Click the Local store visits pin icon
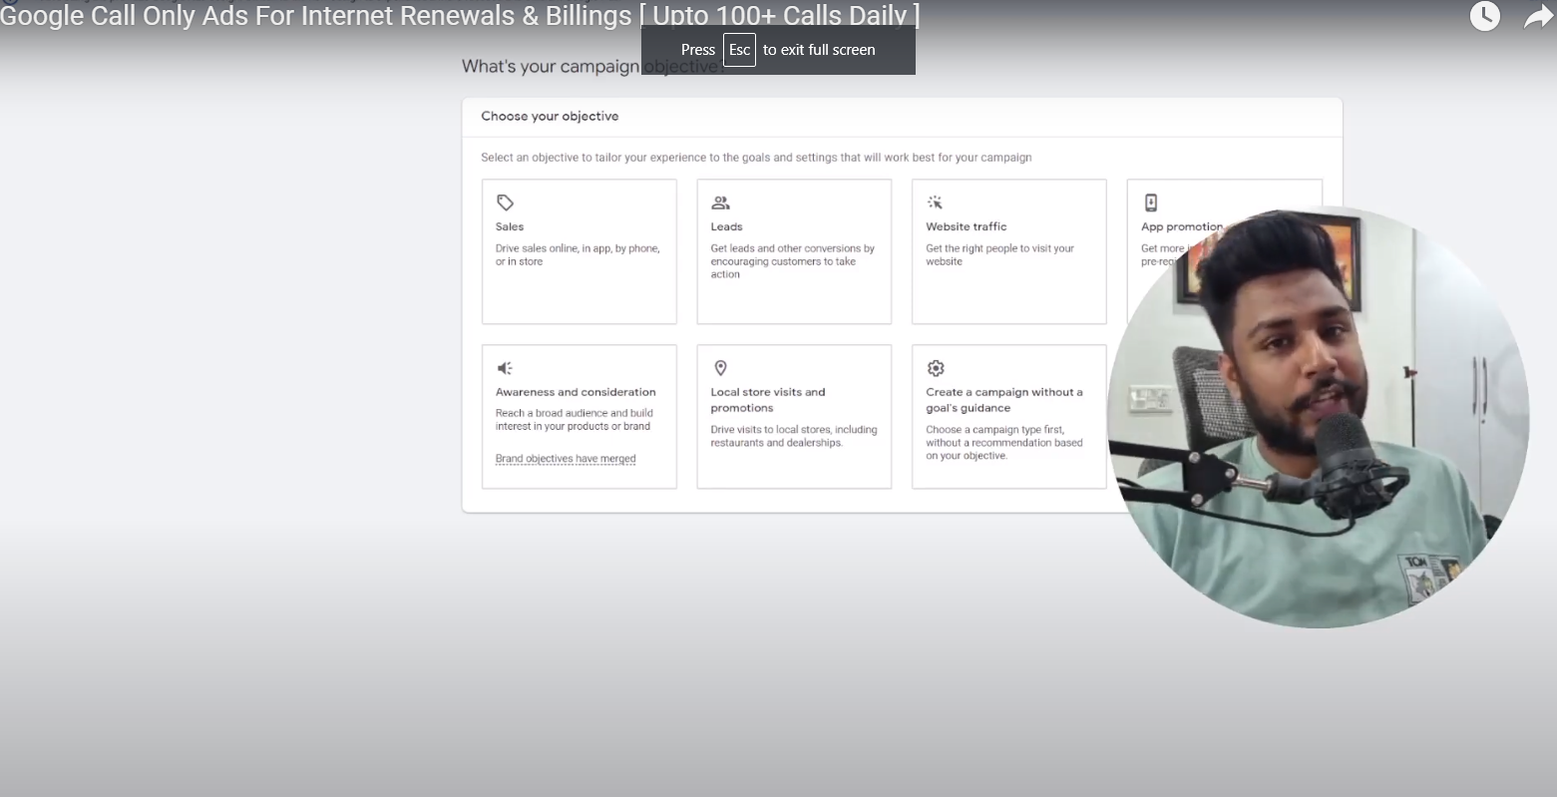This screenshot has width=1557, height=797. [x=720, y=368]
